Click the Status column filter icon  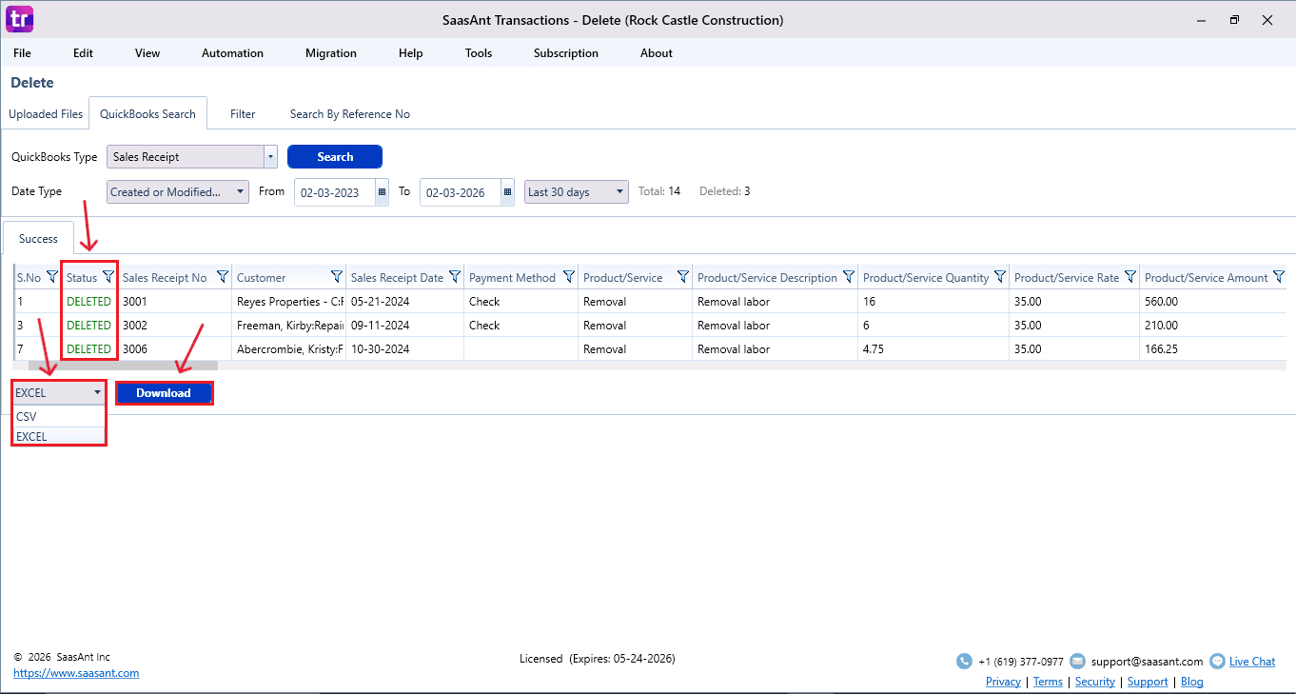108,277
